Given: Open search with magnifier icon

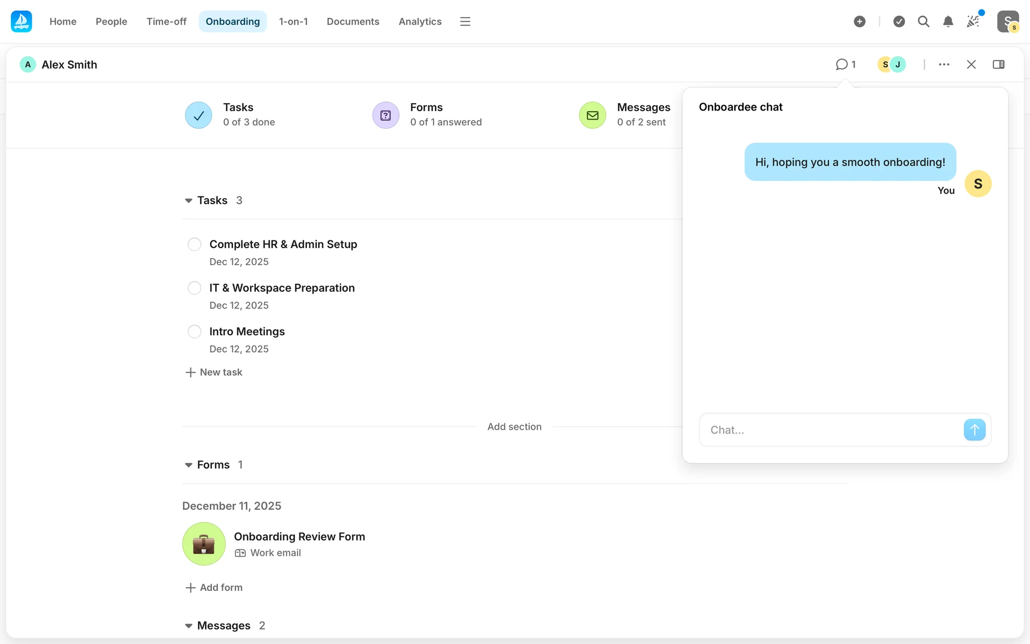Looking at the screenshot, I should 923,21.
